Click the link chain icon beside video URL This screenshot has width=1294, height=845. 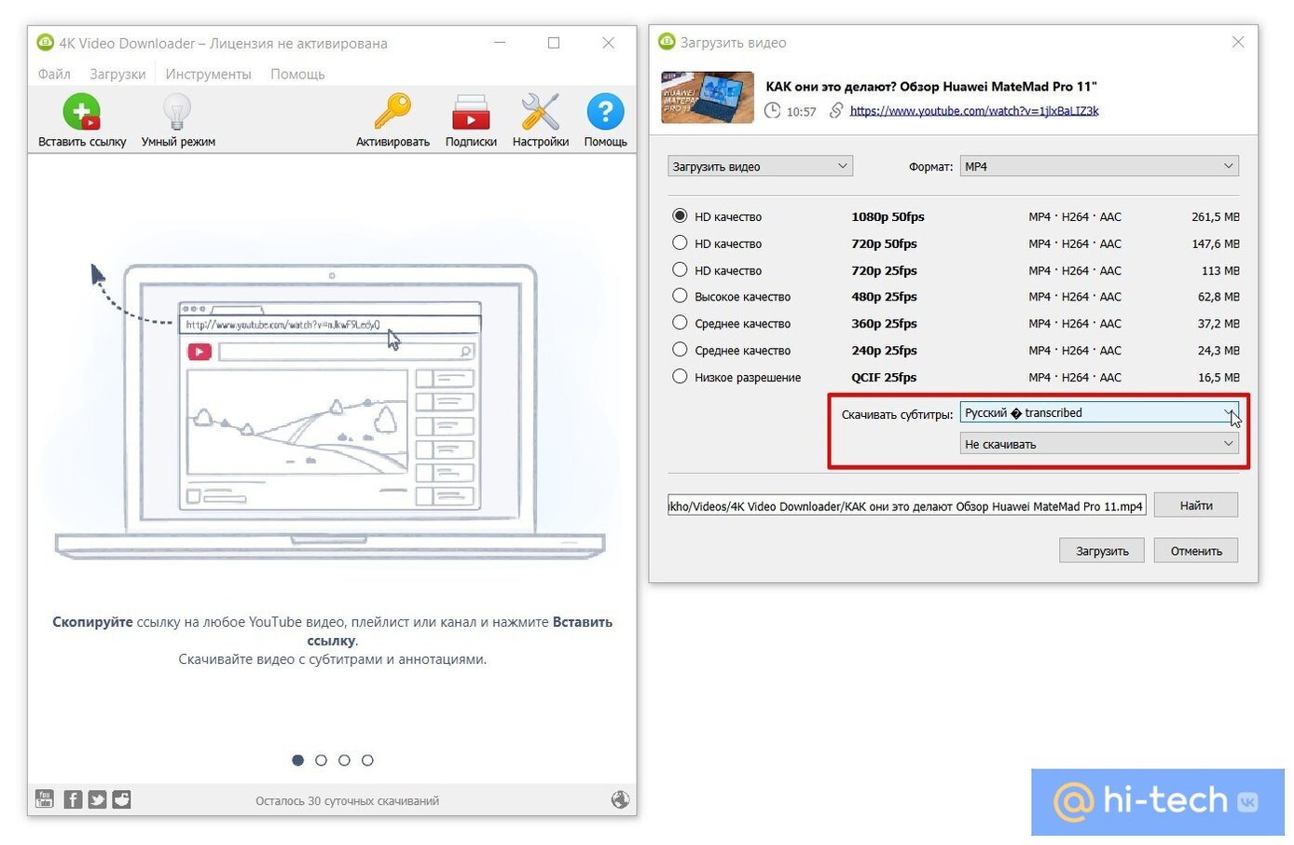tap(836, 111)
